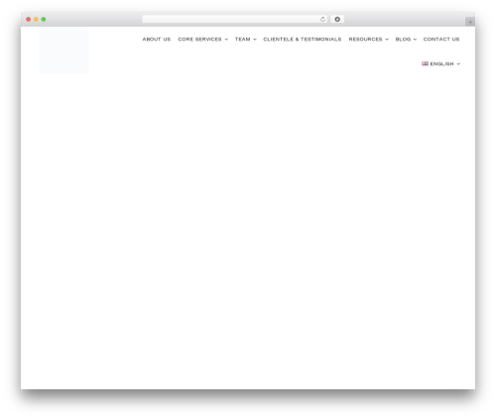Open the About Us page

point(157,39)
